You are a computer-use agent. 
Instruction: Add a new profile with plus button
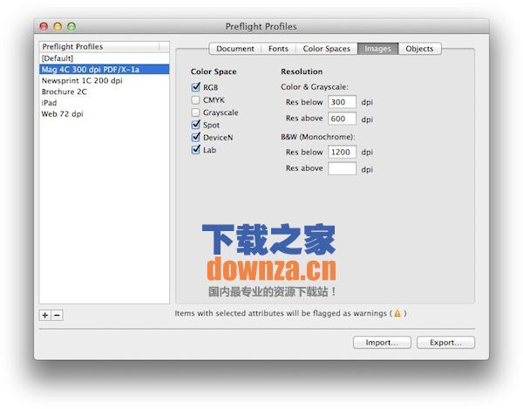click(x=45, y=316)
